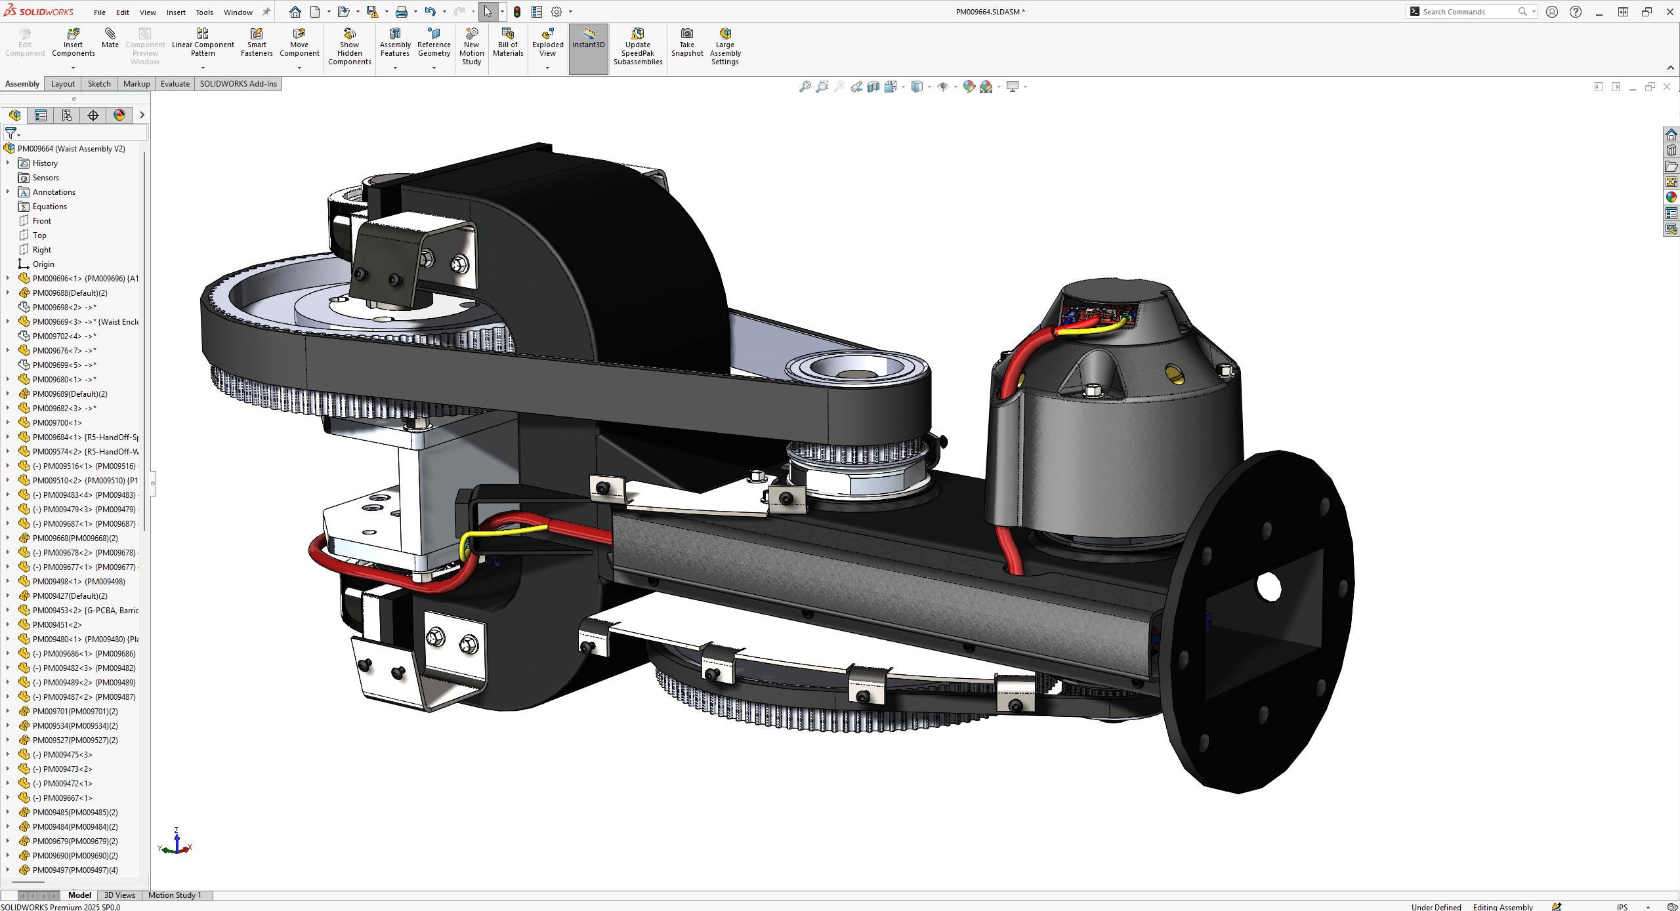Screen dimensions: 1680x911
Task: Toggle the Instant3D button
Action: 588,38
